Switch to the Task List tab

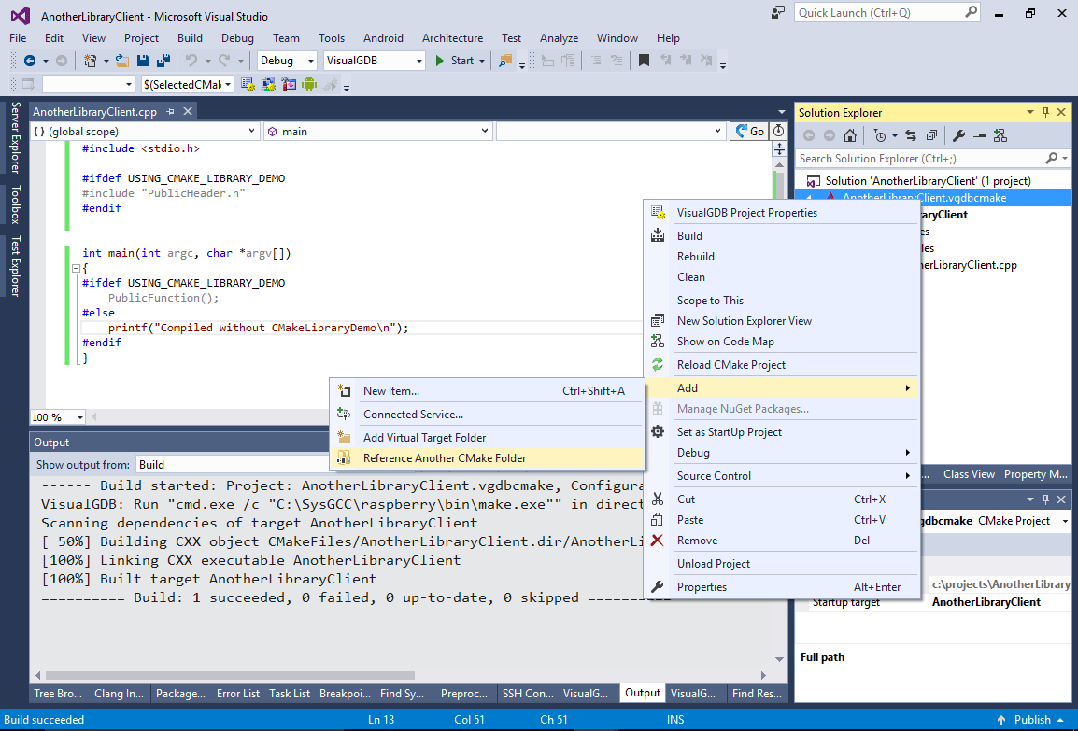[290, 694]
